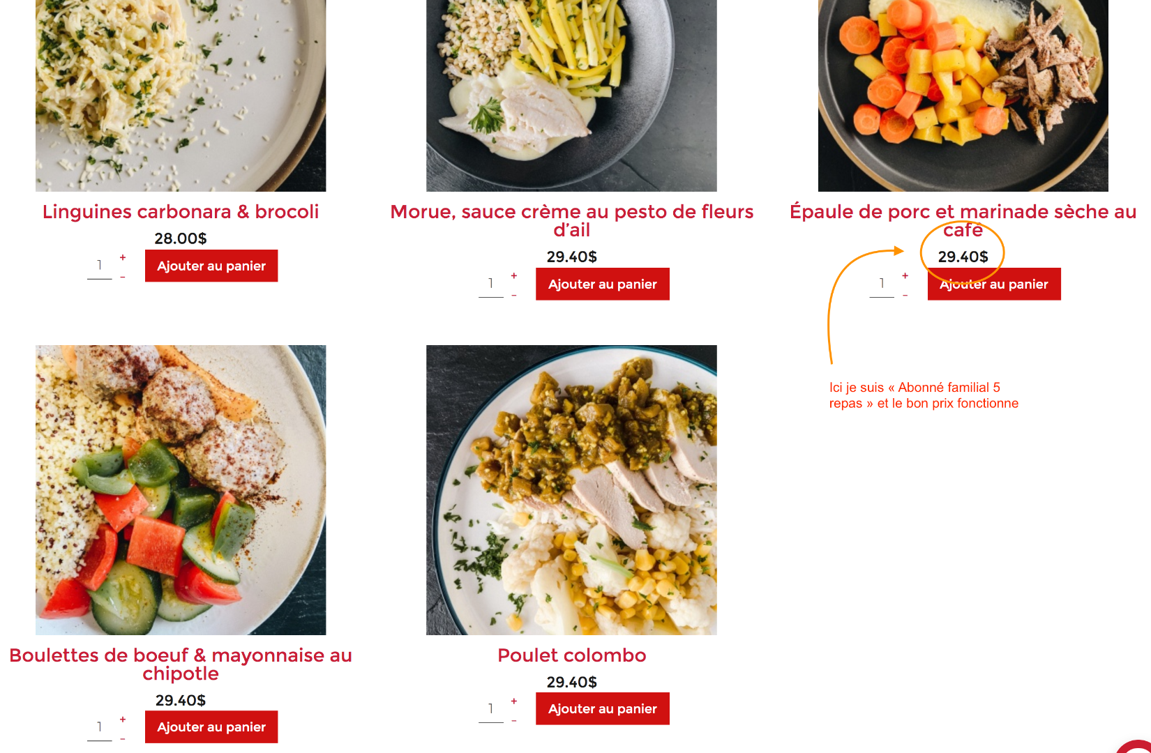1151x753 pixels.
Task: Decrease quantity for Poulet colombo
Action: (x=514, y=721)
